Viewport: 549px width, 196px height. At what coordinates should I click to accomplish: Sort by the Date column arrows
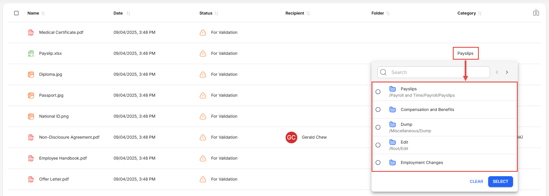(128, 13)
